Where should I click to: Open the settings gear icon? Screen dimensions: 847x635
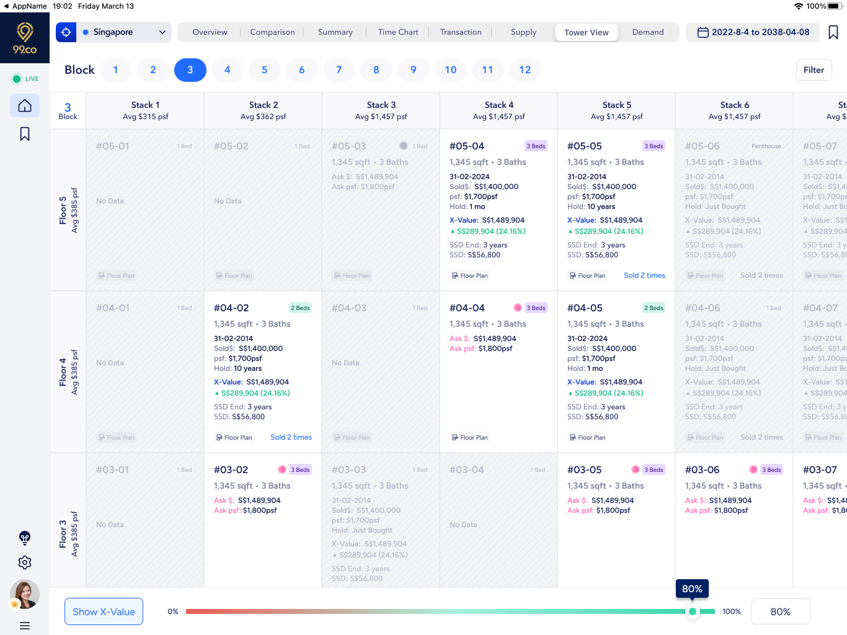click(25, 562)
